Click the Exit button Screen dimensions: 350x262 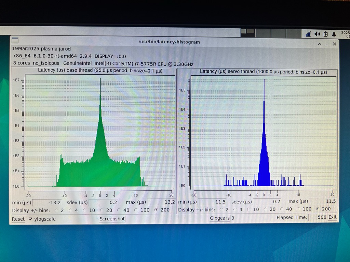tap(332, 217)
